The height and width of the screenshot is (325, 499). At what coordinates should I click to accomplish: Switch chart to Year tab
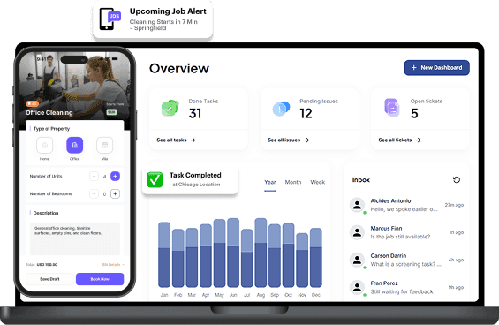270,183
